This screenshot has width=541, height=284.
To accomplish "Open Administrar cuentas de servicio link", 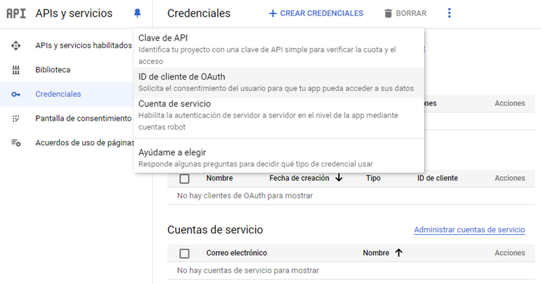I will pyautogui.click(x=469, y=229).
